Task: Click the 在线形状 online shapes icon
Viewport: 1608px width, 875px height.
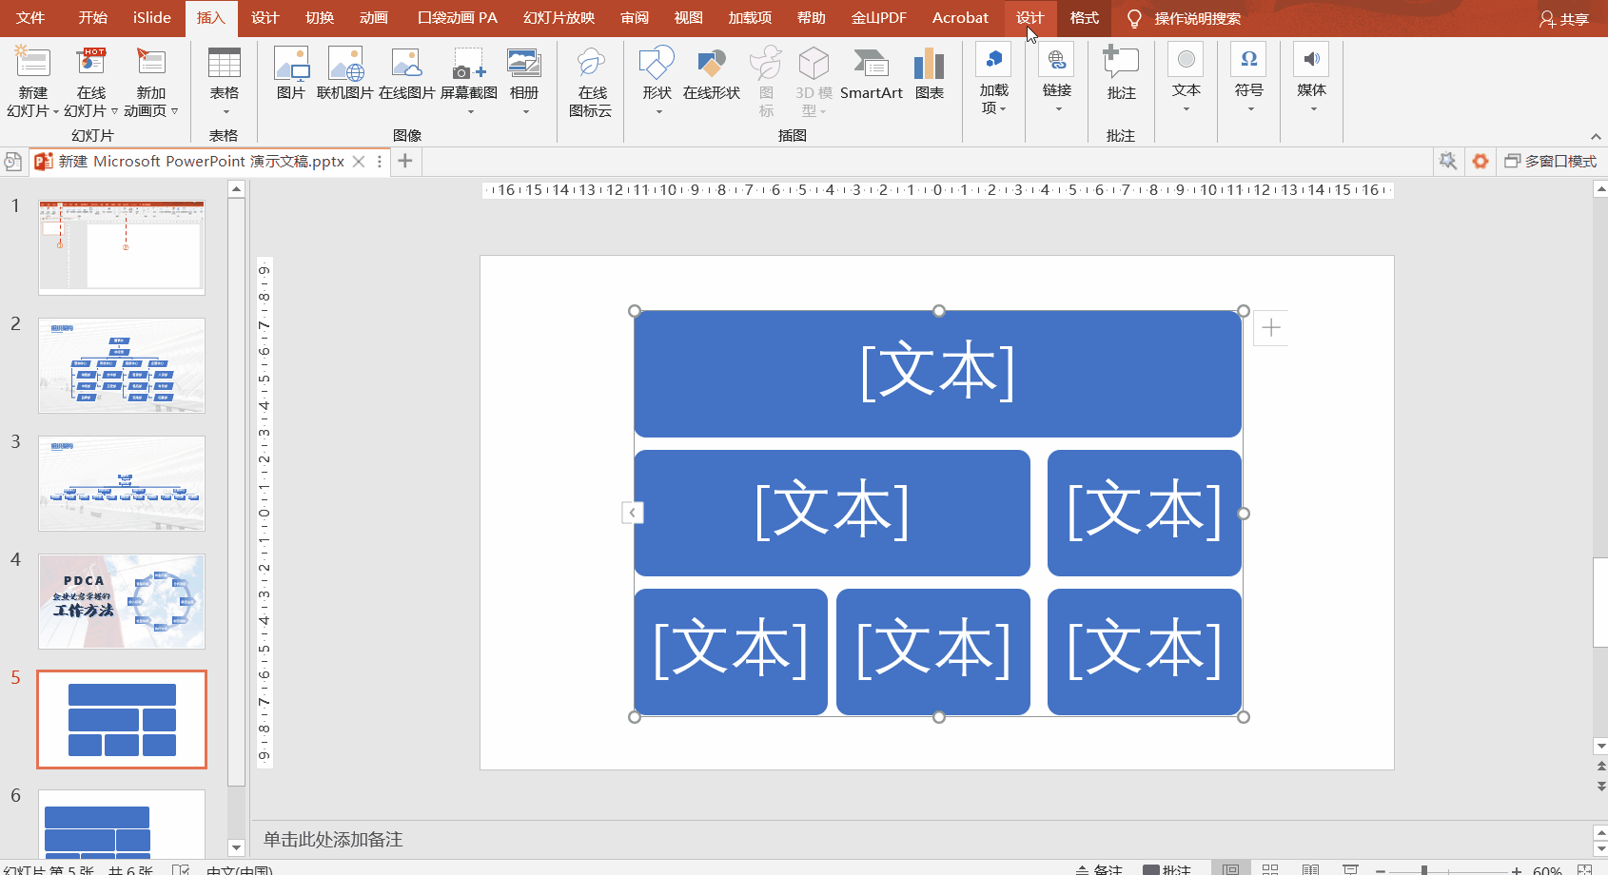Action: click(712, 63)
